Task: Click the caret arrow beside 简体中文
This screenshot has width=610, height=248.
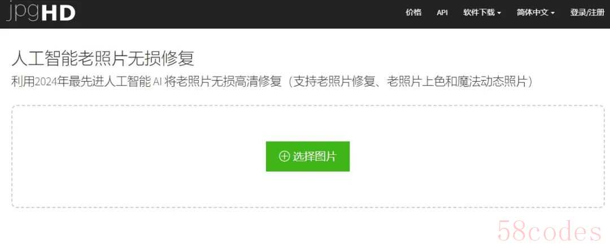Action: tap(552, 13)
